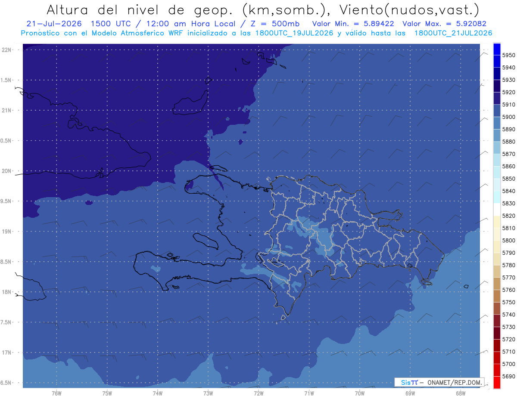Click the '5750' legend value
This screenshot has width=517, height=399.
click(x=508, y=302)
